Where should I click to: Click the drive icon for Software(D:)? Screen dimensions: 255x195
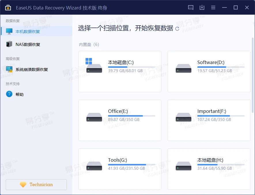point(184,68)
